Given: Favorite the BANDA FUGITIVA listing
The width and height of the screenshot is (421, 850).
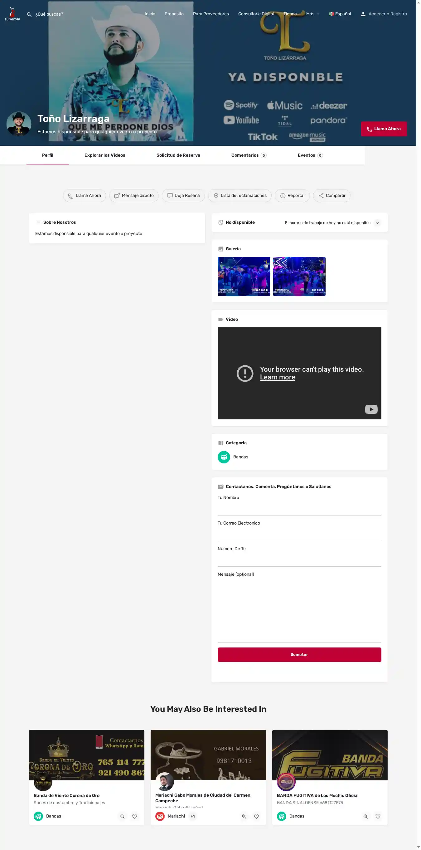Looking at the screenshot, I should tap(378, 816).
